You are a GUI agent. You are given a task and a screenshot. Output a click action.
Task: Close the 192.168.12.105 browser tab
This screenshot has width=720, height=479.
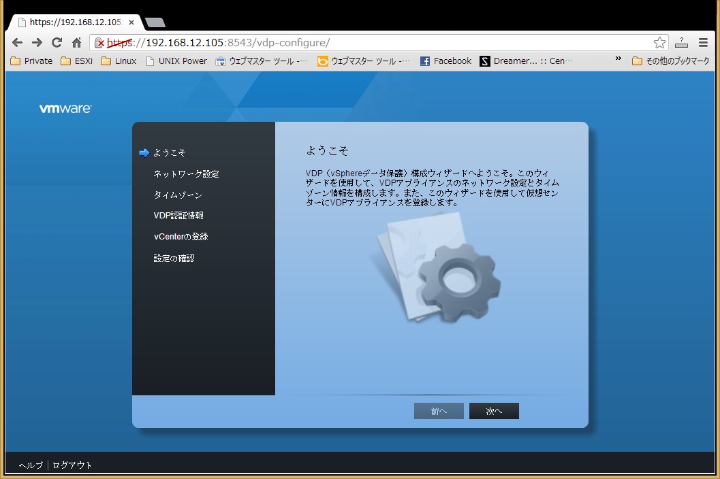pyautogui.click(x=131, y=22)
